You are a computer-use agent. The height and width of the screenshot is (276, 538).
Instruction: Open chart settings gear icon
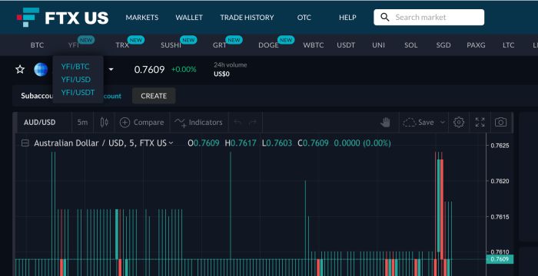(x=459, y=122)
